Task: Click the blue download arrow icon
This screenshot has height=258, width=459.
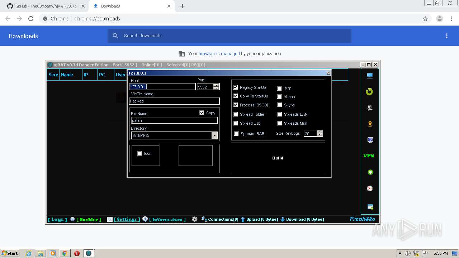Action: [x=283, y=219]
